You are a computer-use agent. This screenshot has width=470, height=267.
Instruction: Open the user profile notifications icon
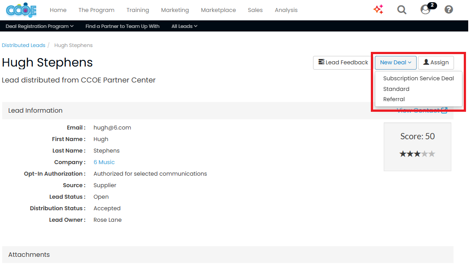[x=426, y=9]
